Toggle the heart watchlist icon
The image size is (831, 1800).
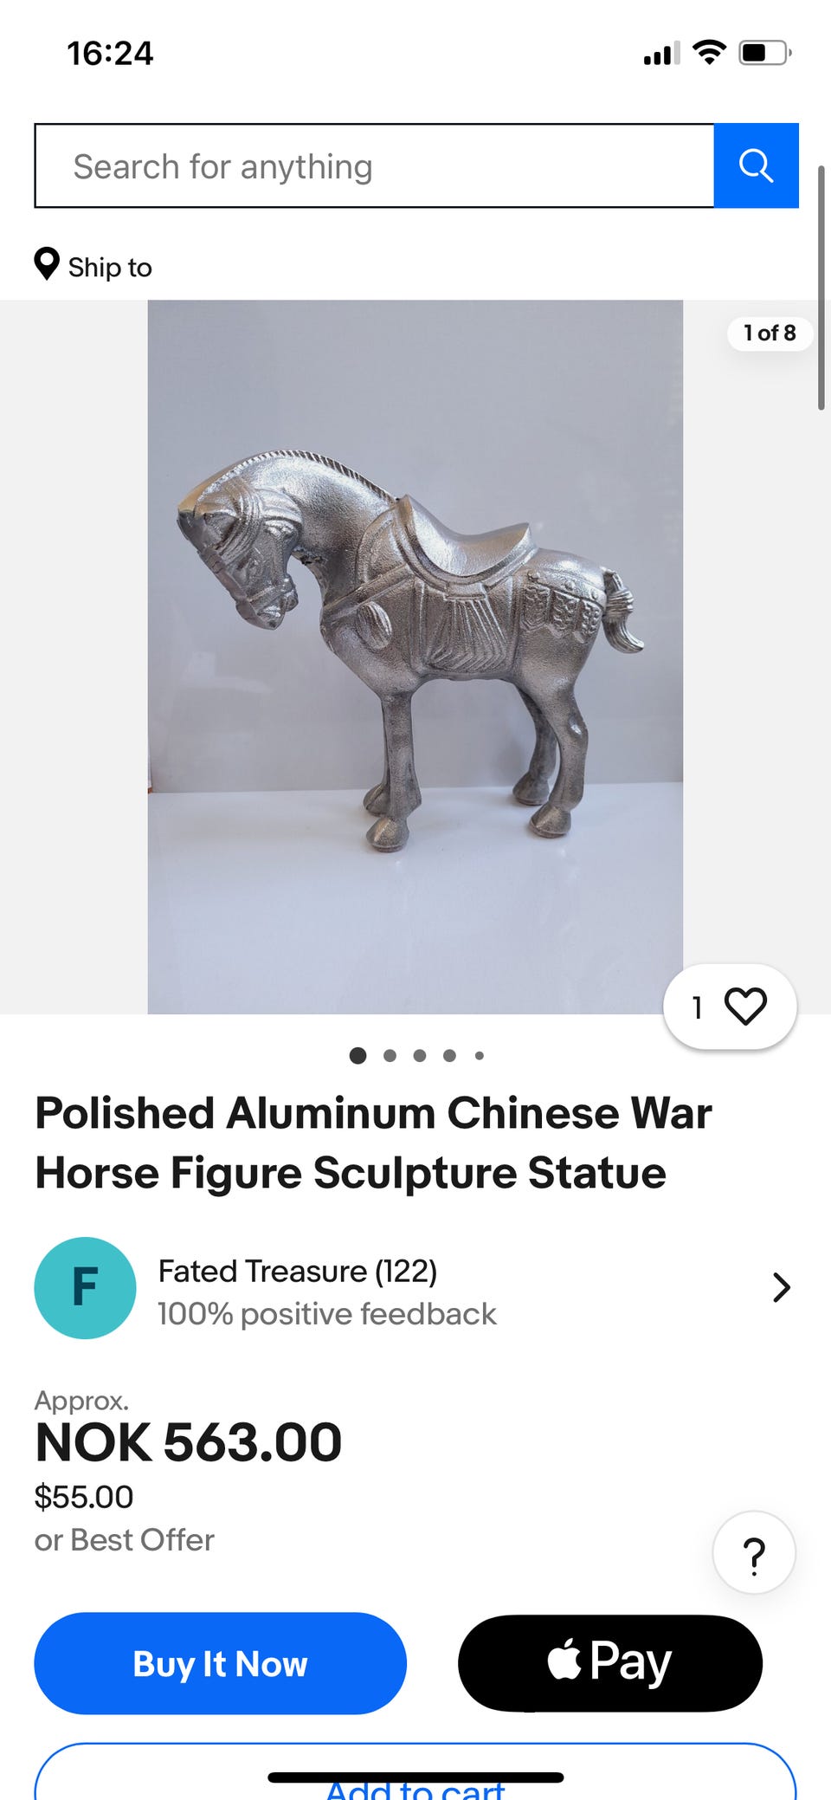tap(745, 1007)
